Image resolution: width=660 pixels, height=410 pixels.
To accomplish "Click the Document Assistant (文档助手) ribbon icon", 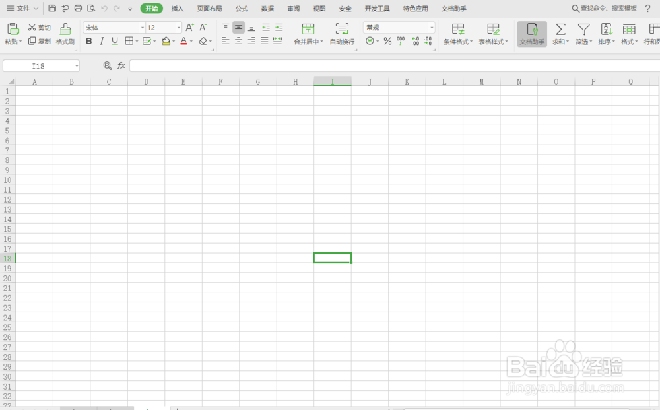I will (x=532, y=34).
